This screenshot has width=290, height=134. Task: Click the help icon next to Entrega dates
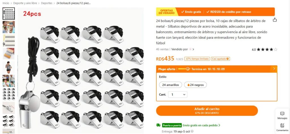pyautogui.click(x=192, y=131)
